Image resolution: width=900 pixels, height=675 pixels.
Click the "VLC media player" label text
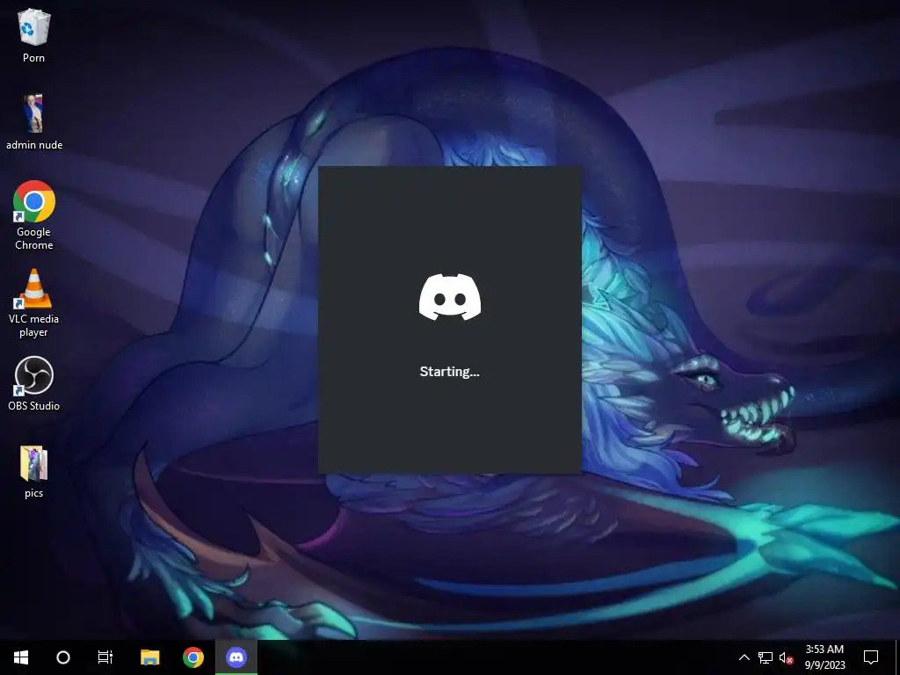[34, 325]
